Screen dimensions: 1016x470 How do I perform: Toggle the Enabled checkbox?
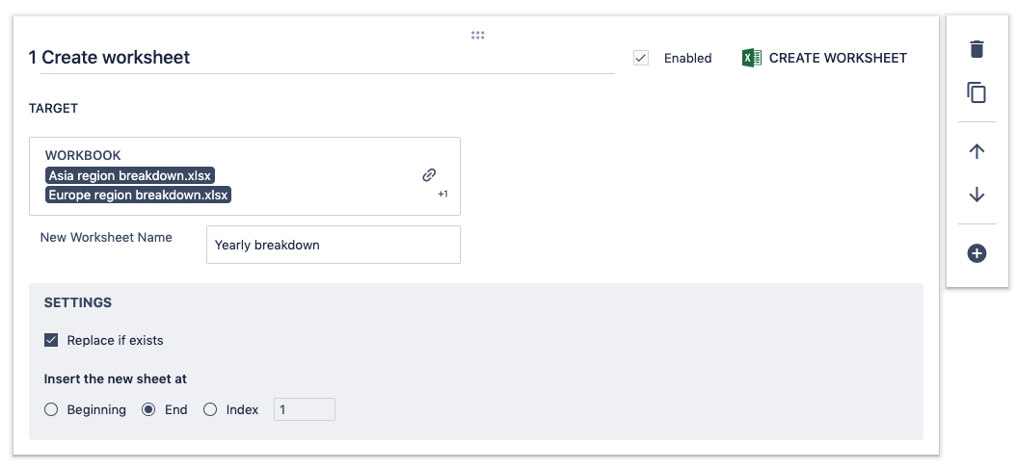point(641,58)
